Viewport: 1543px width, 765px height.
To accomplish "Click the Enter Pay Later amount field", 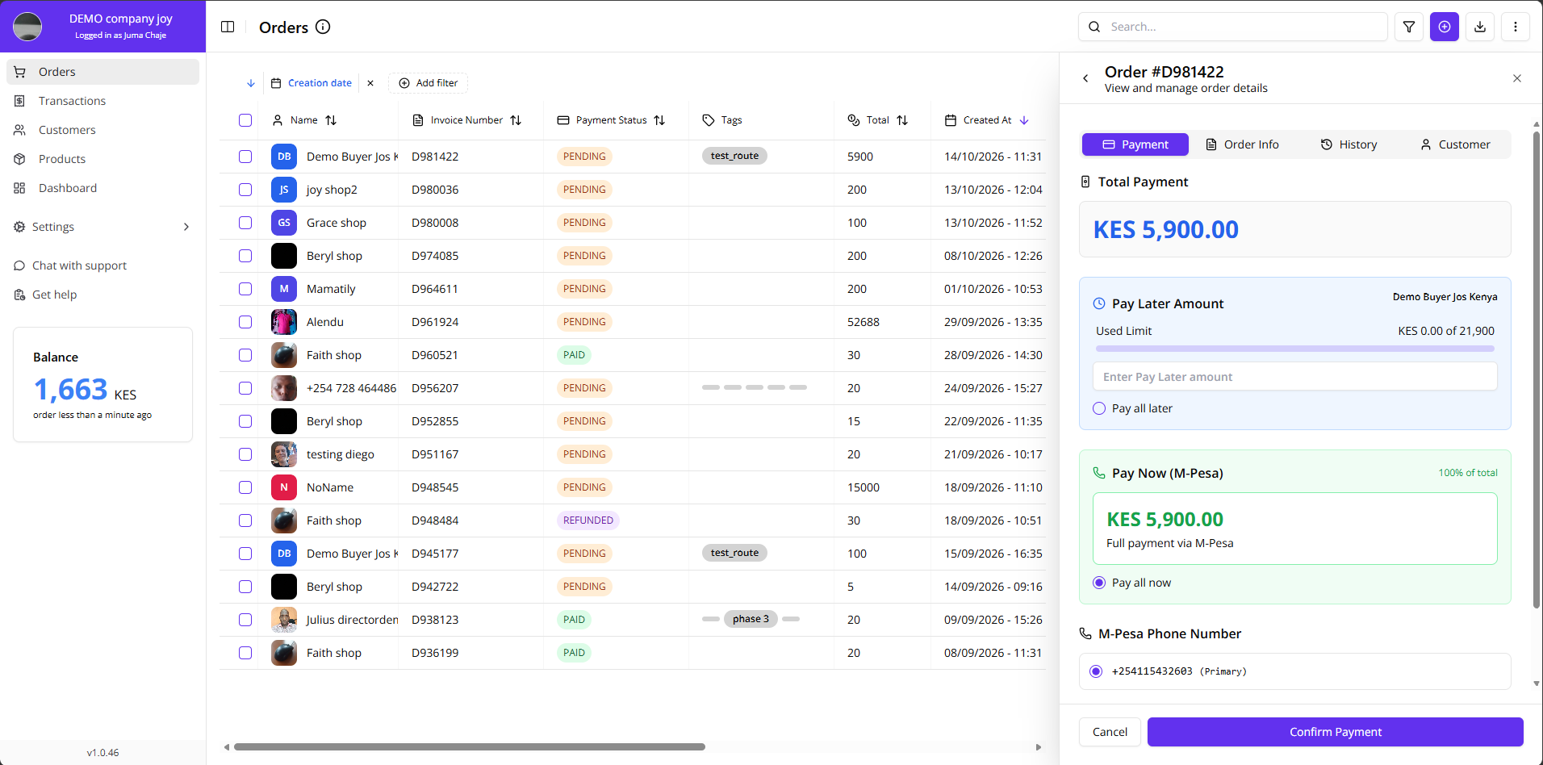I will (x=1295, y=377).
